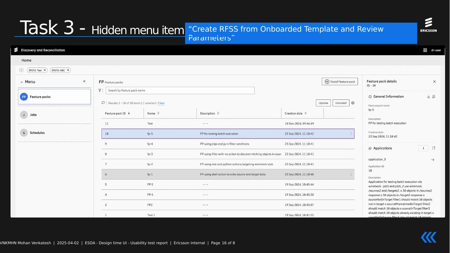
Task: Open the filter funnel icon
Action: (100, 91)
